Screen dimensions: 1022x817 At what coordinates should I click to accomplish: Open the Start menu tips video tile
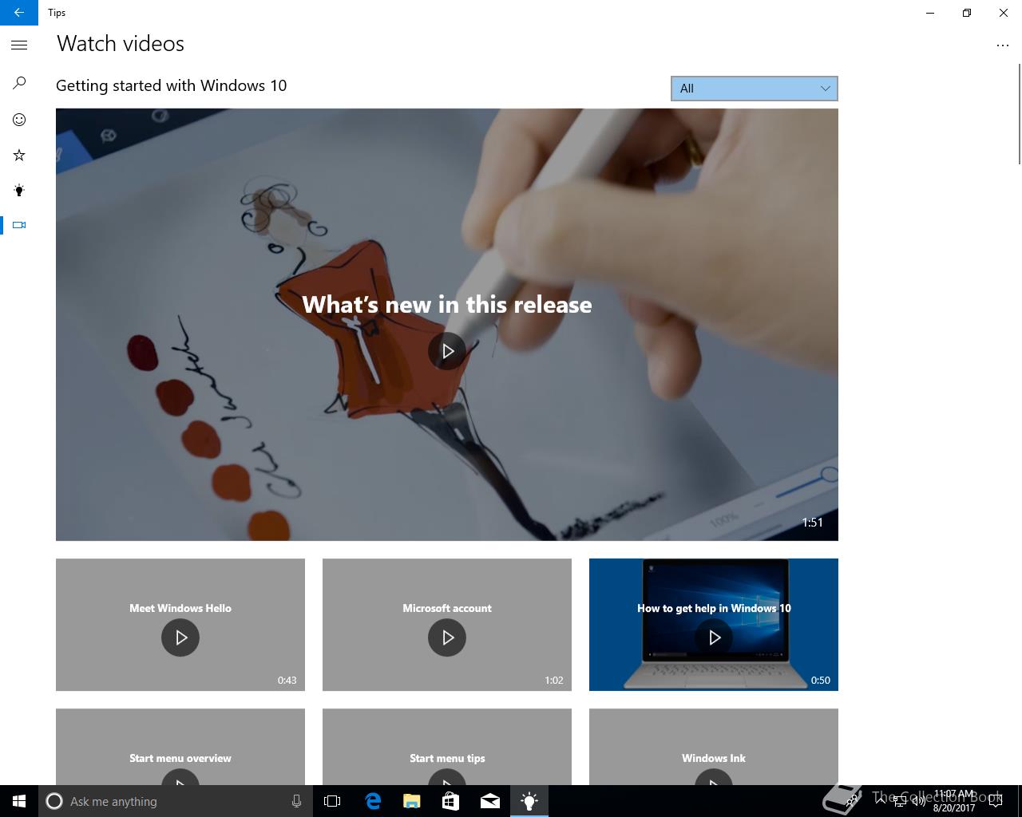click(x=447, y=747)
